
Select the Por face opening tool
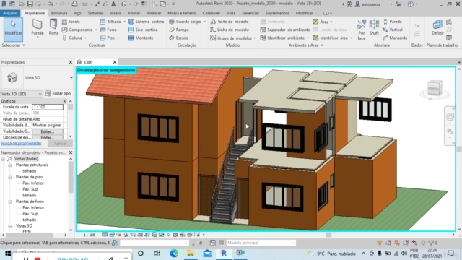point(361,30)
